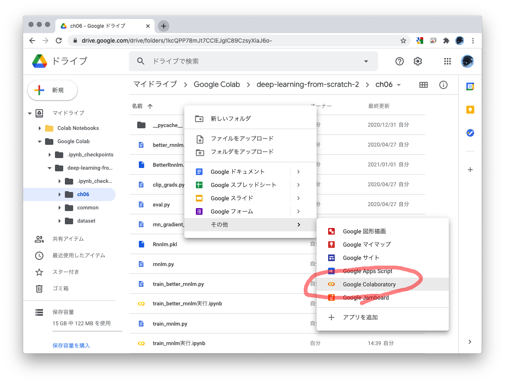Expand the Colab Notebooks folder
505x384 pixels.
(40, 128)
